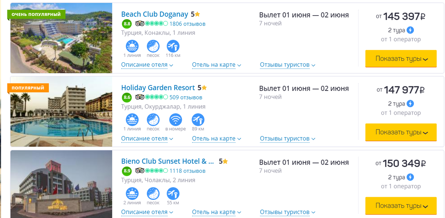Click the sand beach icon for Holiday Garden Resort
Screen dimensions: 445x218
[153, 120]
